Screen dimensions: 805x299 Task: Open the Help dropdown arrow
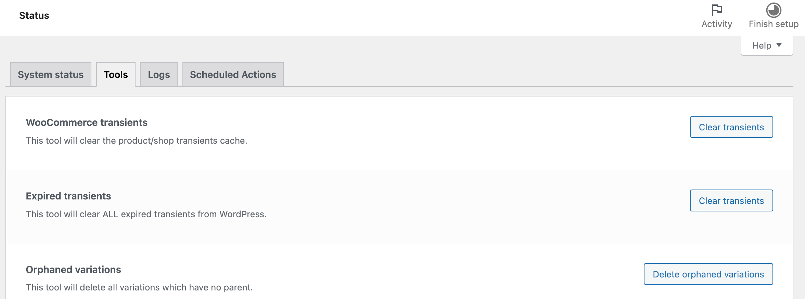click(779, 45)
